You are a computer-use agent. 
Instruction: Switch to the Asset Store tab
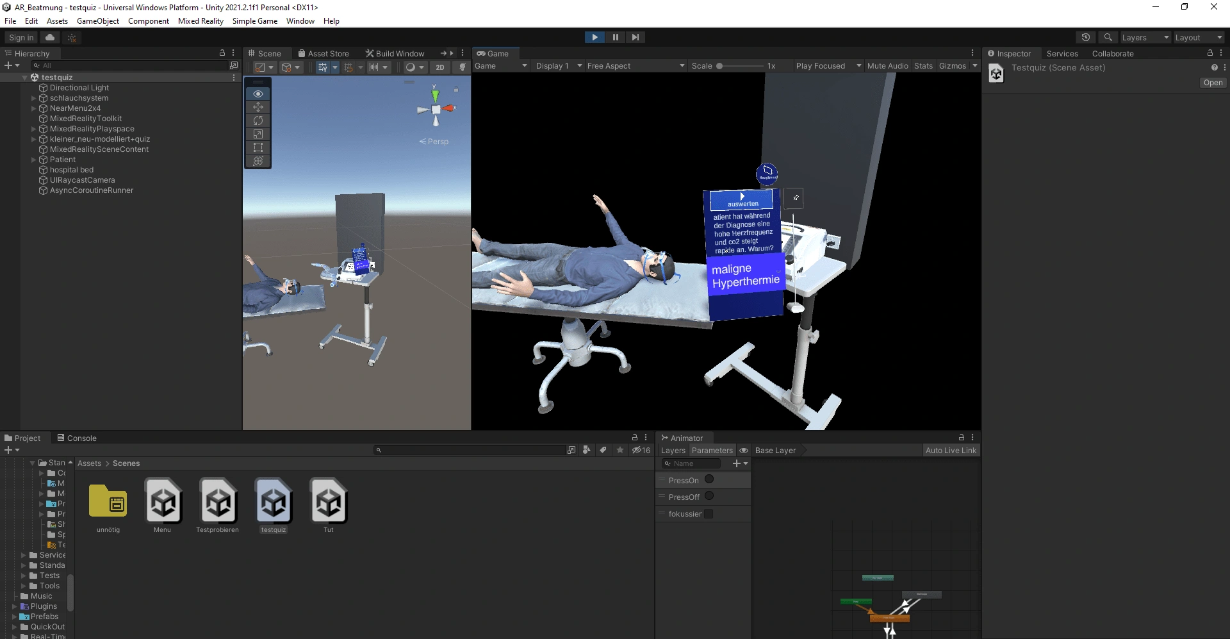[x=324, y=53]
